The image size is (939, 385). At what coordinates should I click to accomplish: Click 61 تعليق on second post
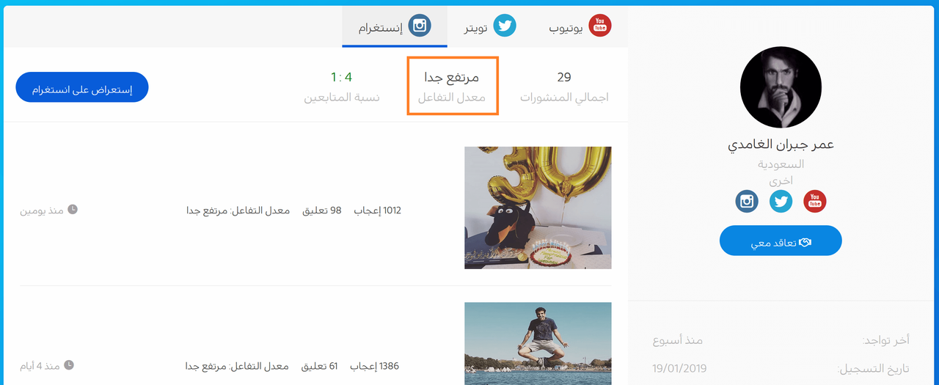tap(319, 366)
